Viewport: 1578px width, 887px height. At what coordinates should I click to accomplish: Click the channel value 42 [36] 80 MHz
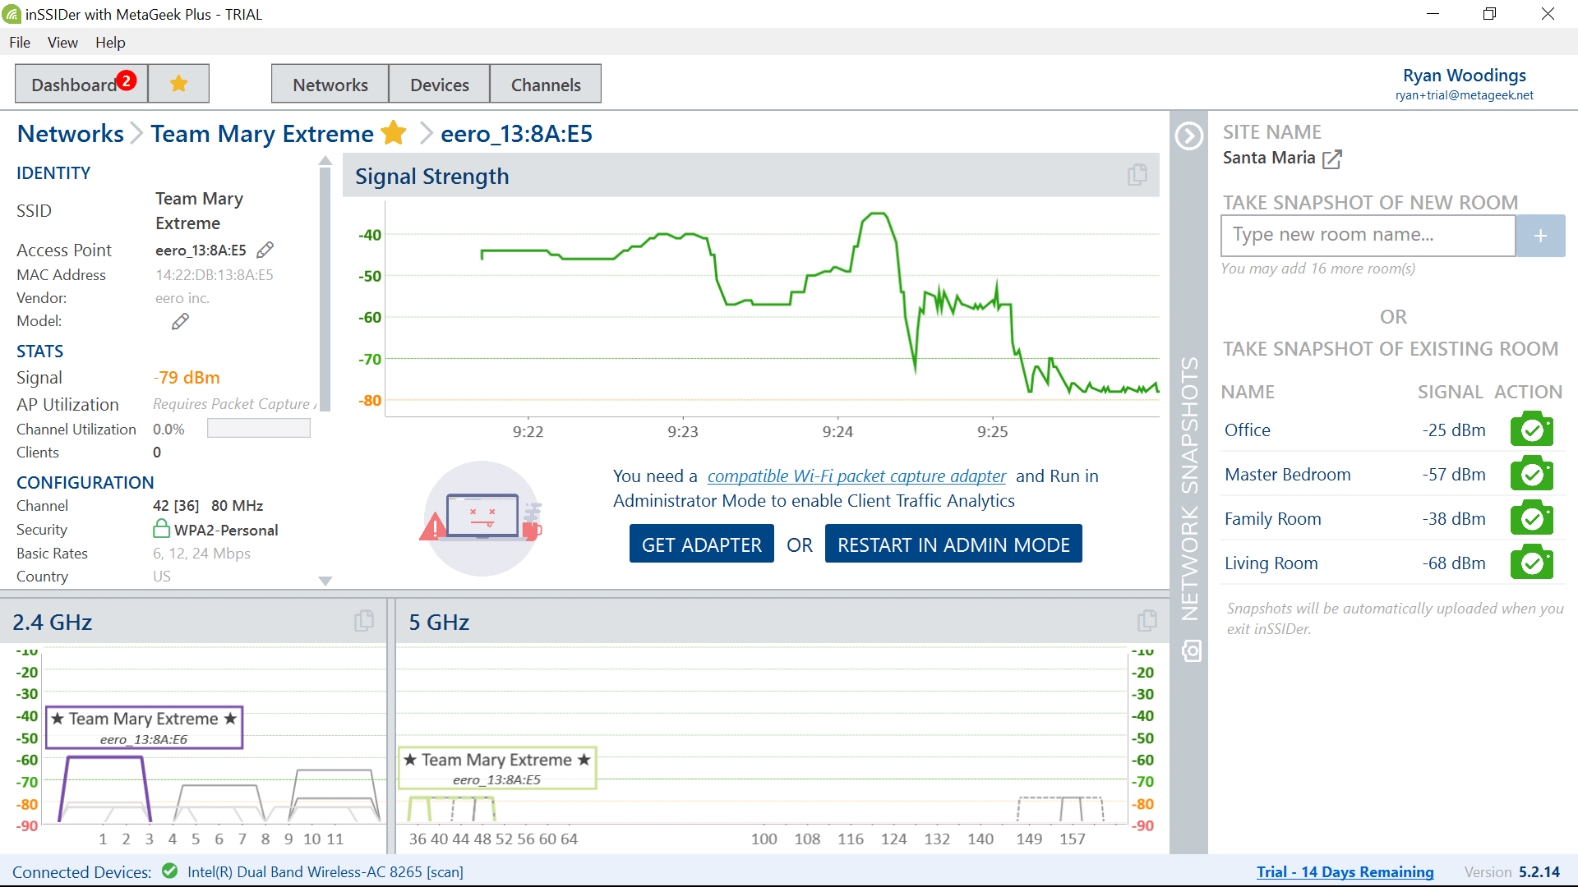click(208, 506)
